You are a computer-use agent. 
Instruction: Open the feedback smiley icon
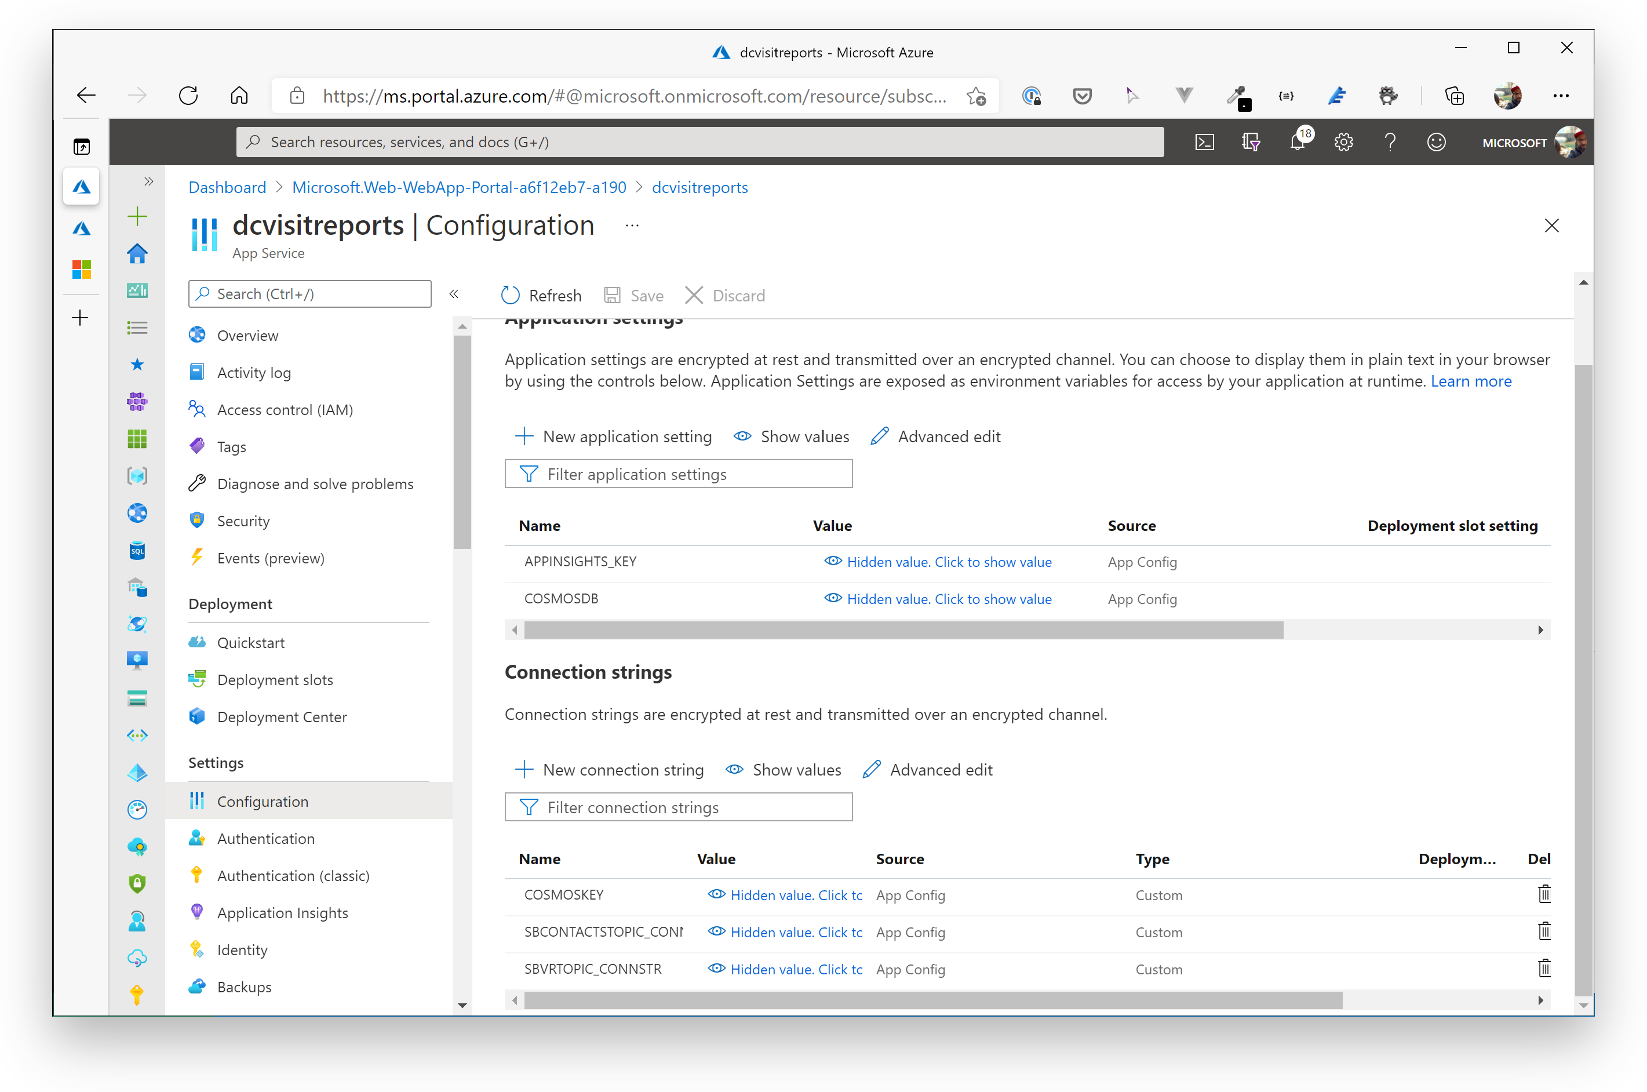point(1436,141)
